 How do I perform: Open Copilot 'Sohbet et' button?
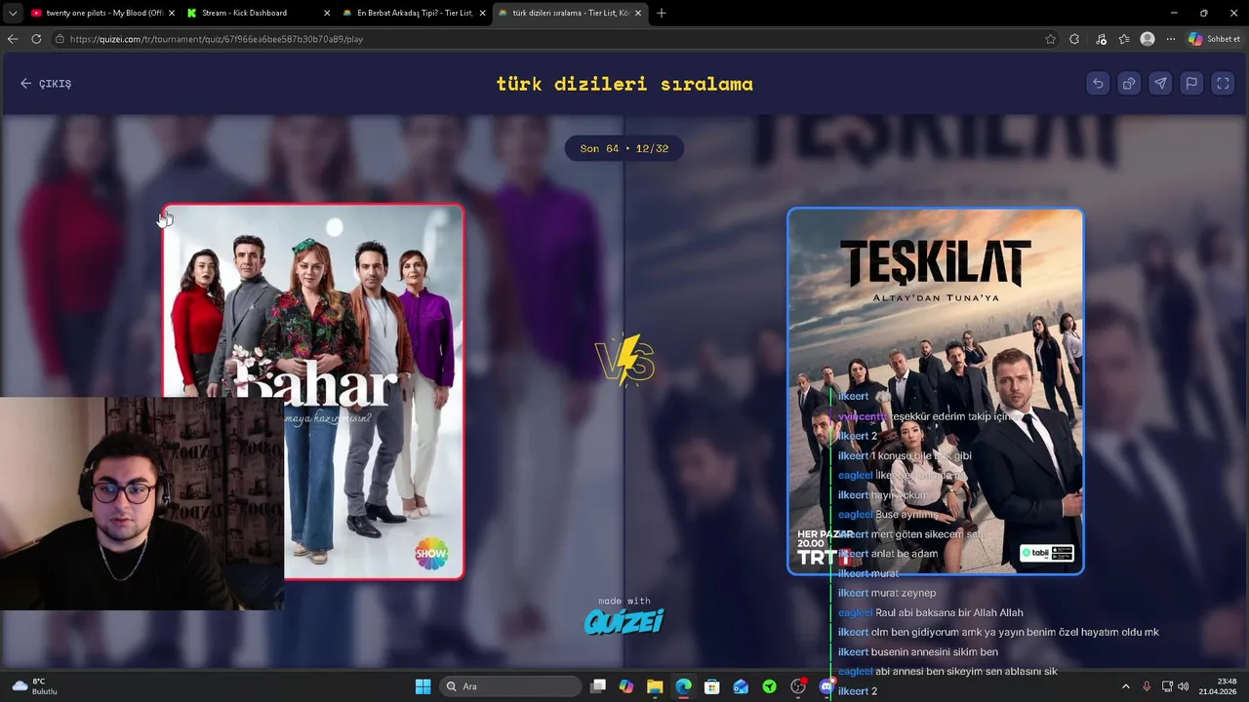pos(1215,39)
